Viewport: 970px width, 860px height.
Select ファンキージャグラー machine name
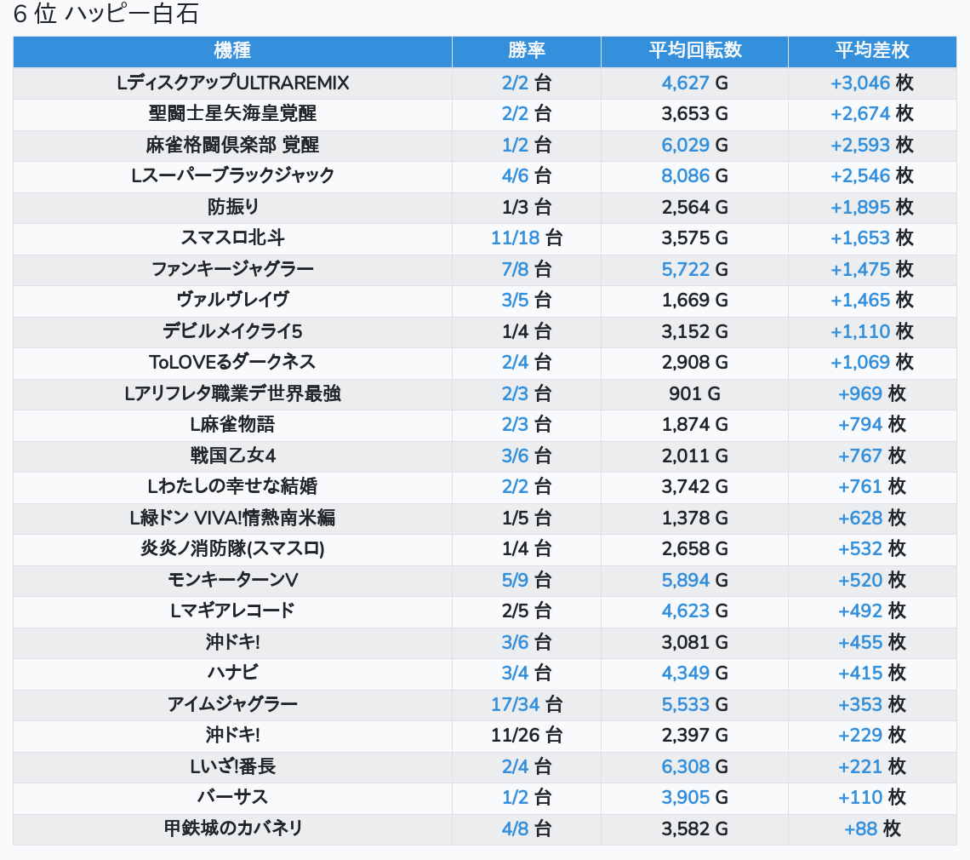pos(232,269)
